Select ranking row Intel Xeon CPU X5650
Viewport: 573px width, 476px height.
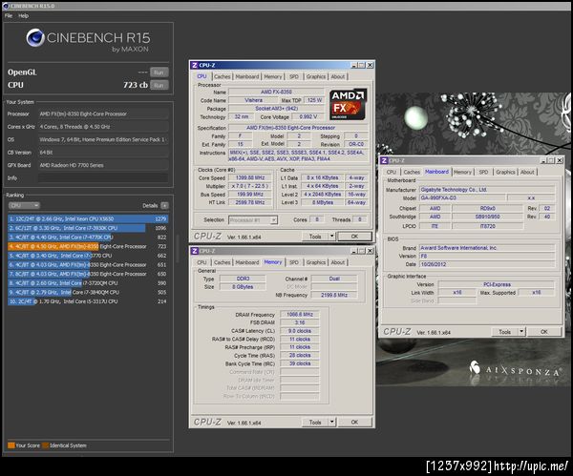point(88,219)
